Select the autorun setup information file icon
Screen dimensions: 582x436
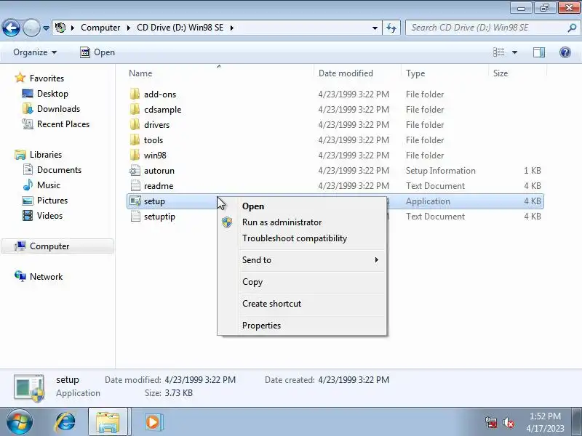pyautogui.click(x=135, y=171)
